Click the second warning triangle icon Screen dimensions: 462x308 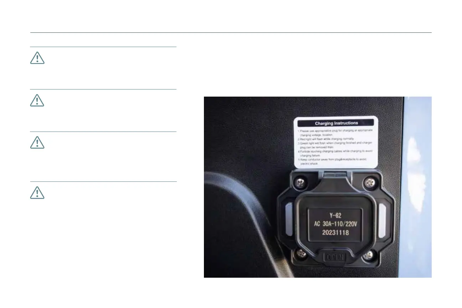click(x=37, y=101)
